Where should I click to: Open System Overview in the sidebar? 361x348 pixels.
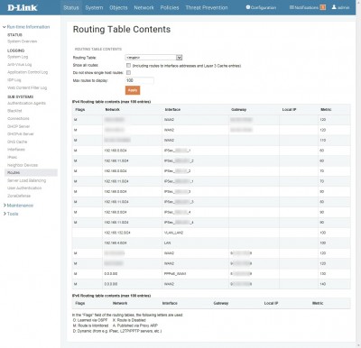[23, 41]
